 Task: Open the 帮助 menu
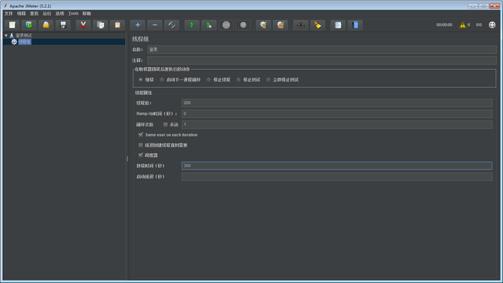coord(87,13)
